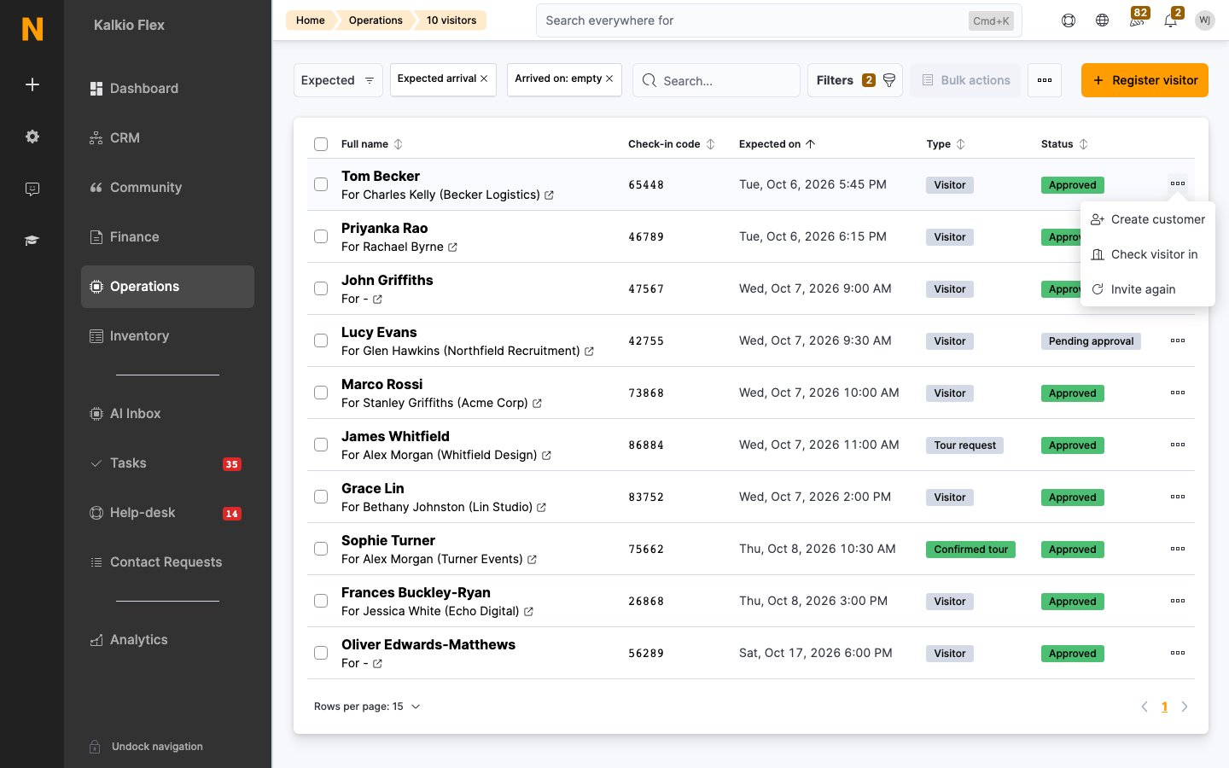The image size is (1229, 768).
Task: Select the Priyanka Rao row checkbox
Action: [x=321, y=236]
